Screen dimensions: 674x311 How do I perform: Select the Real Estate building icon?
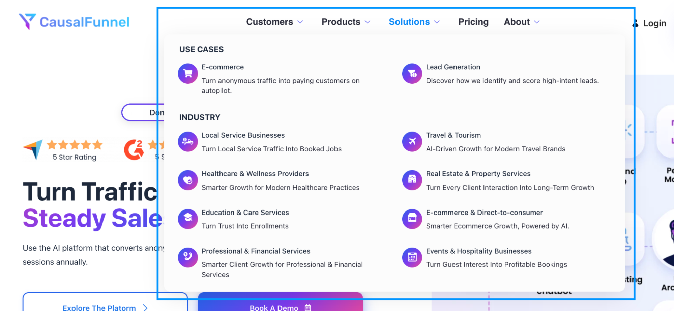[412, 180]
